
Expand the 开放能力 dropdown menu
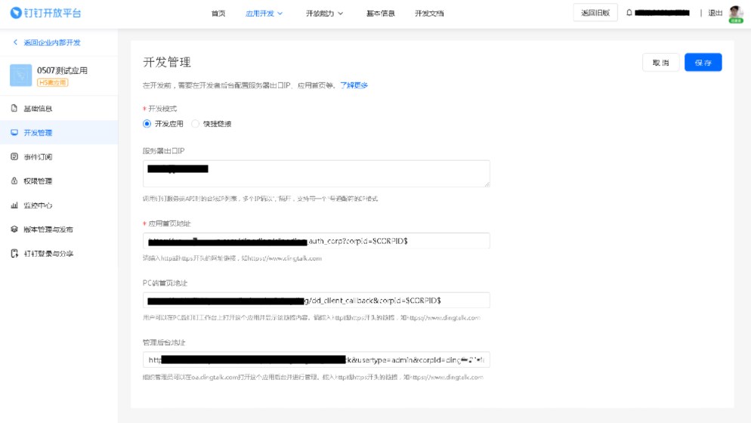tap(324, 14)
